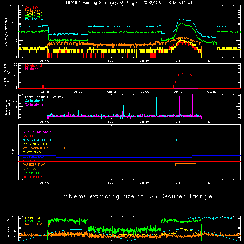
Task: Click the 0.4 tick on the modulation axis
Action: tap(15, 107)
